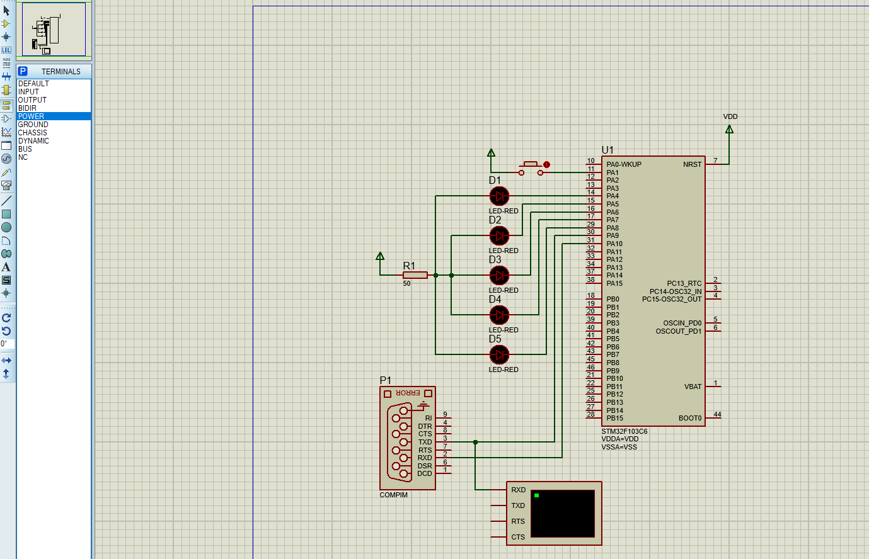
Task: Click the rotation angle input field
Action: 7,344
